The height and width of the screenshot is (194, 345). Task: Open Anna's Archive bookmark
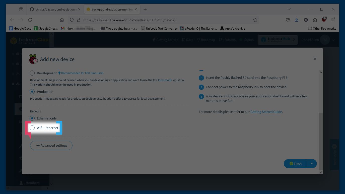pyautogui.click(x=232, y=28)
